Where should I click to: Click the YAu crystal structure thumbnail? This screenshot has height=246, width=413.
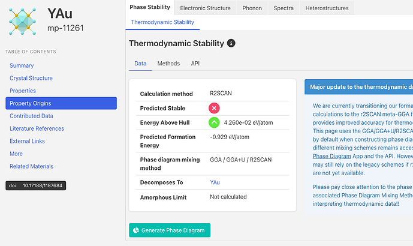pos(22,22)
